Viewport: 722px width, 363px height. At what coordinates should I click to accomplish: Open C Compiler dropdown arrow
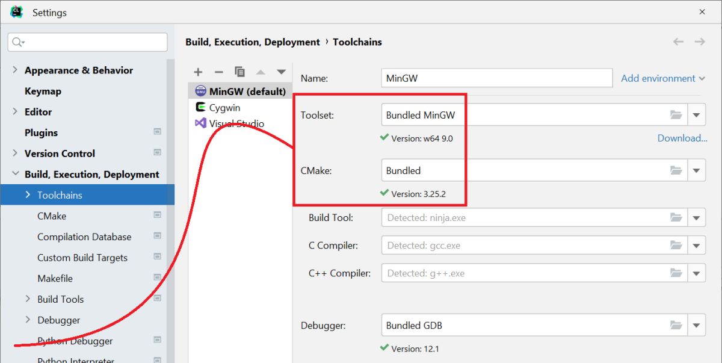point(696,245)
